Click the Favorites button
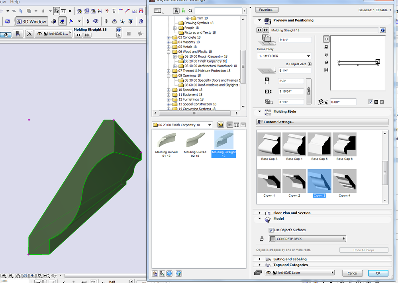Viewport: 398px width, 283px height. pos(267,10)
